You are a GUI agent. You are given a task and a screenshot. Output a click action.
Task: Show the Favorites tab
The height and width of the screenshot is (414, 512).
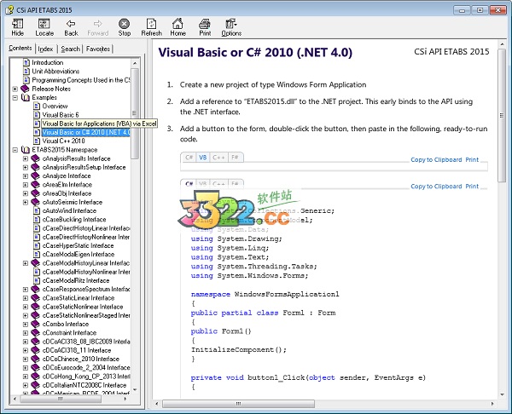(x=98, y=49)
